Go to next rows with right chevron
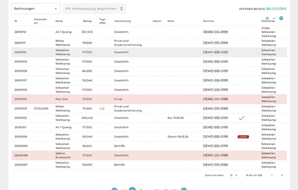The height and width of the screenshot is (190, 298). pyautogui.click(x=282, y=175)
